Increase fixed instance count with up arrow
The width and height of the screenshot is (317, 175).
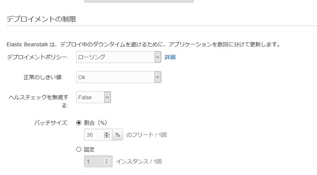pyautogui.click(x=107, y=160)
